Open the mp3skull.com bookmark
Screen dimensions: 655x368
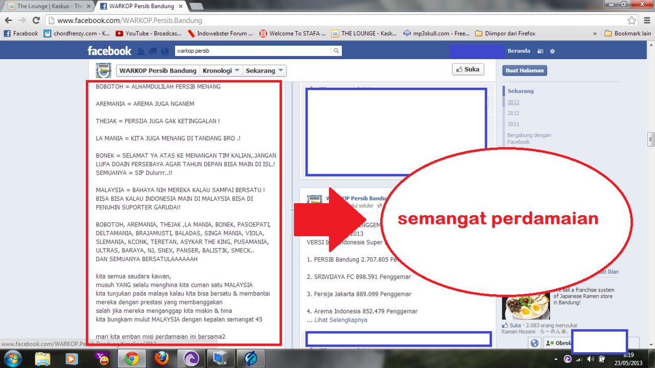(x=436, y=33)
